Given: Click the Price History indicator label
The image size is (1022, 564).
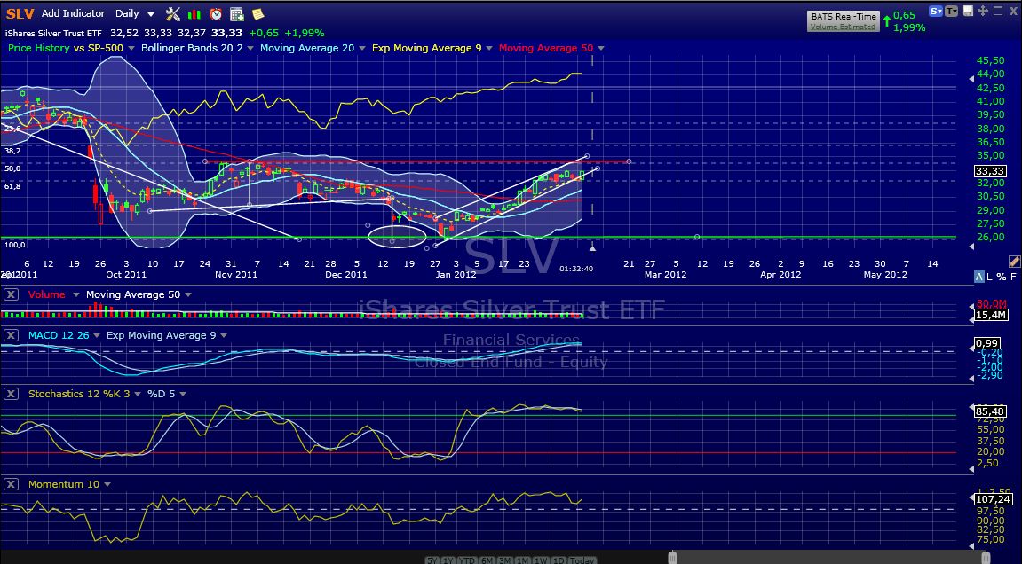Looking at the screenshot, I should (38, 48).
